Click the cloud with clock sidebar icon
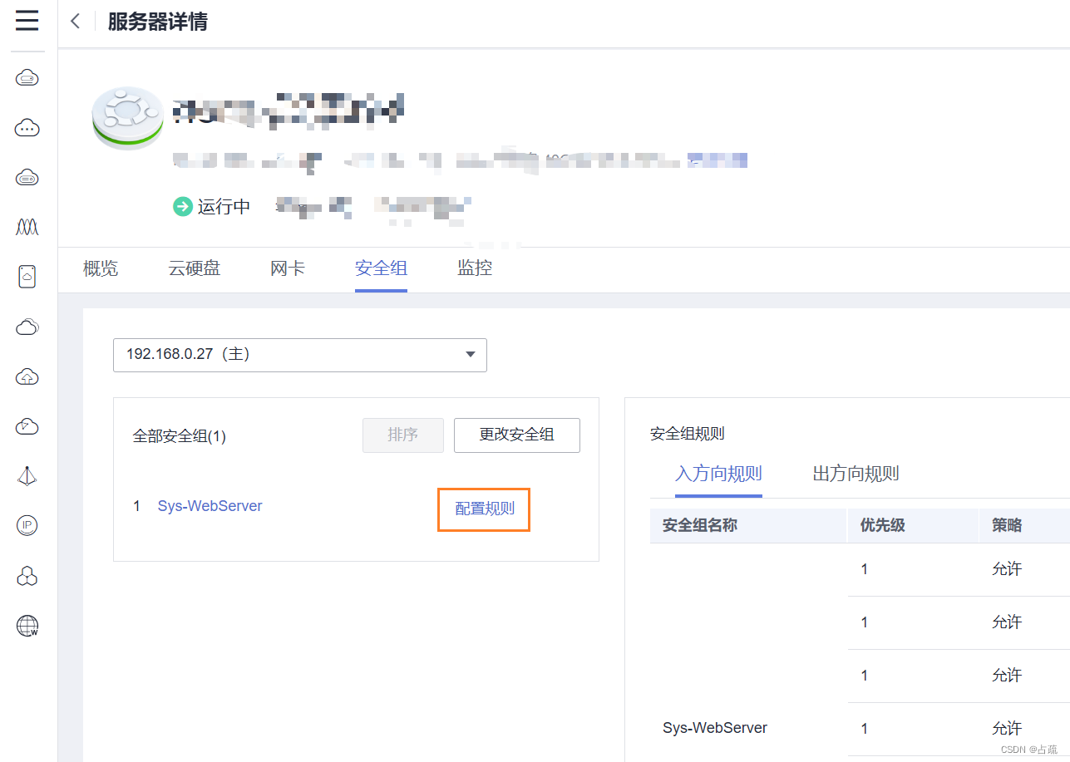This screenshot has width=1070, height=762. tap(27, 426)
